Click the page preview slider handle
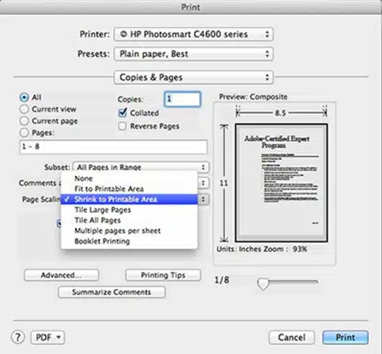The width and height of the screenshot is (382, 354). click(263, 283)
